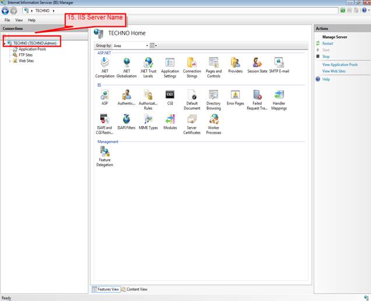Viewport: 371px width, 301px height.
Task: Open the .NET Compilation feature
Action: coord(104,68)
